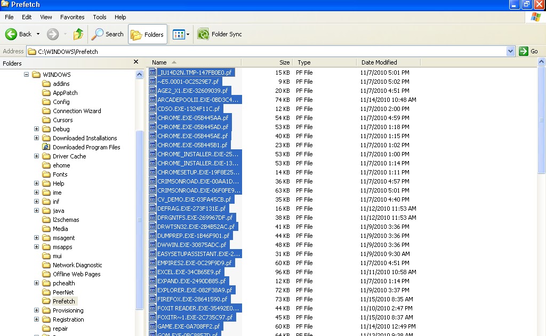Screen dimensions: 546x336
Task: Select file ARCADEPOOLII.EXE-0BD3C4...
Action: click(x=199, y=100)
